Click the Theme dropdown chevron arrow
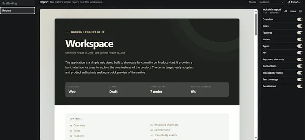 282,2
